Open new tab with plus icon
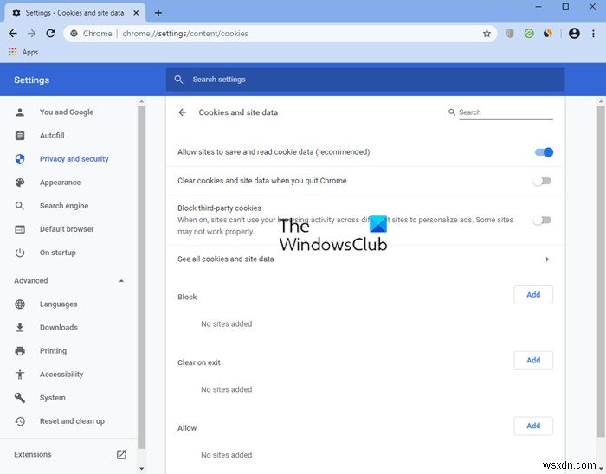Viewport: 606px width, 474px height. (x=158, y=13)
